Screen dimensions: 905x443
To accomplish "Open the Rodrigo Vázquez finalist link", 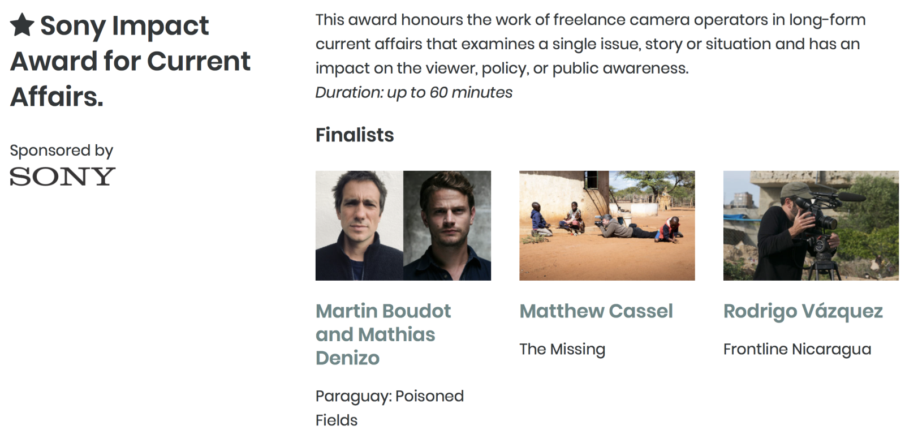I will (803, 312).
